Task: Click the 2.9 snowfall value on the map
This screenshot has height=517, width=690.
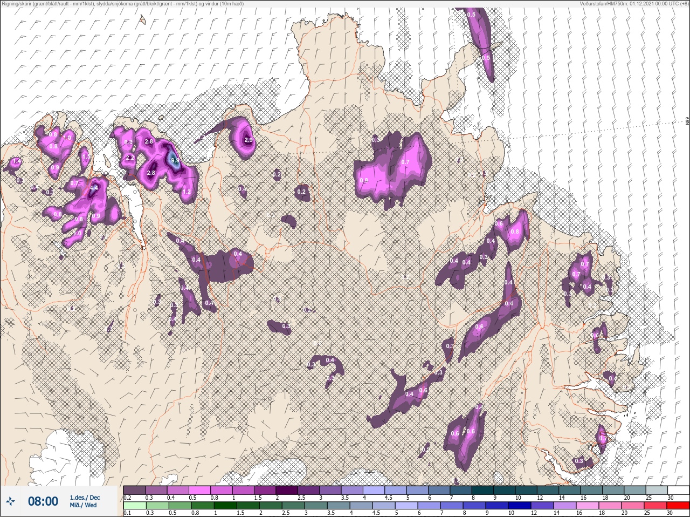Action: pyautogui.click(x=248, y=140)
